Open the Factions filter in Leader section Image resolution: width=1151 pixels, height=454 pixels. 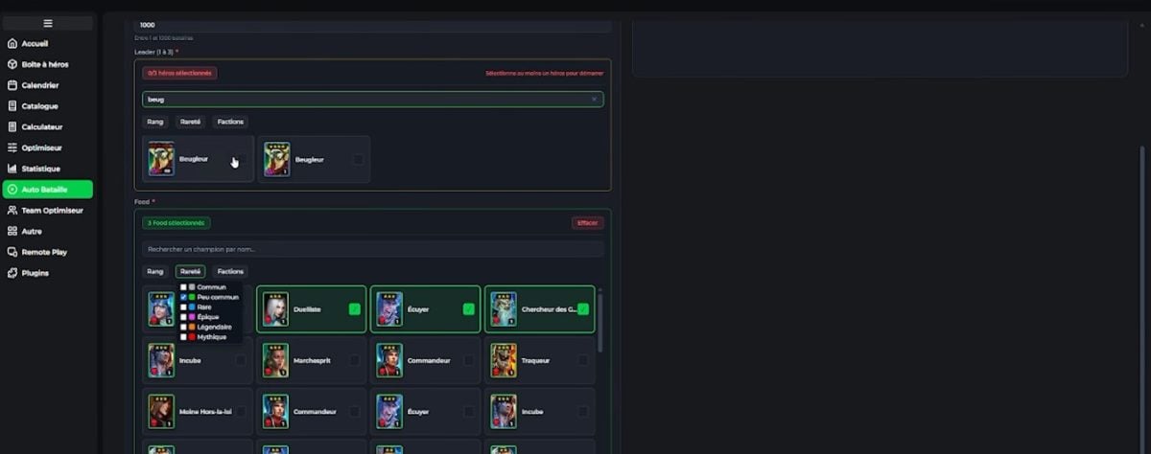(230, 122)
